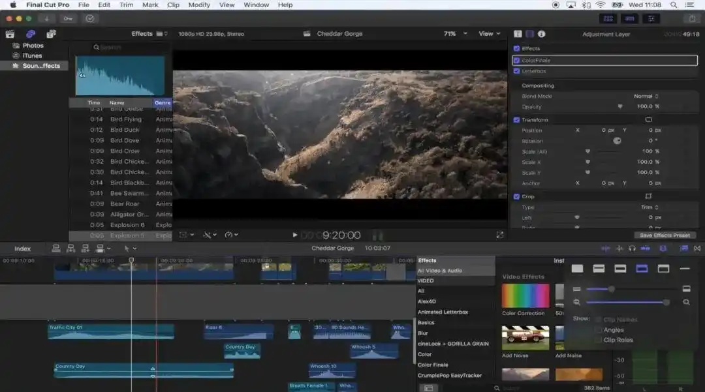Click the Share export icon
705x392 pixels.
tap(691, 19)
